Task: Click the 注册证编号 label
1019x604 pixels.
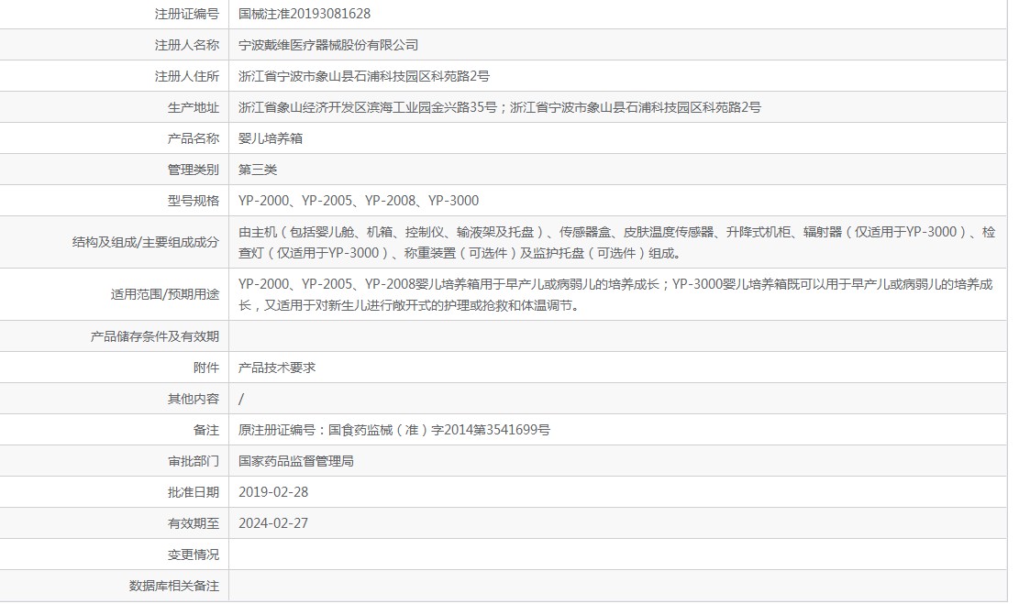Action: (x=186, y=14)
